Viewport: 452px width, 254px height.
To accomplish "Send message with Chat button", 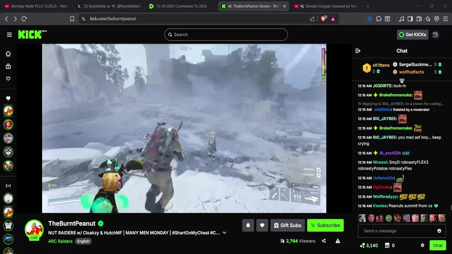I will pos(438,246).
